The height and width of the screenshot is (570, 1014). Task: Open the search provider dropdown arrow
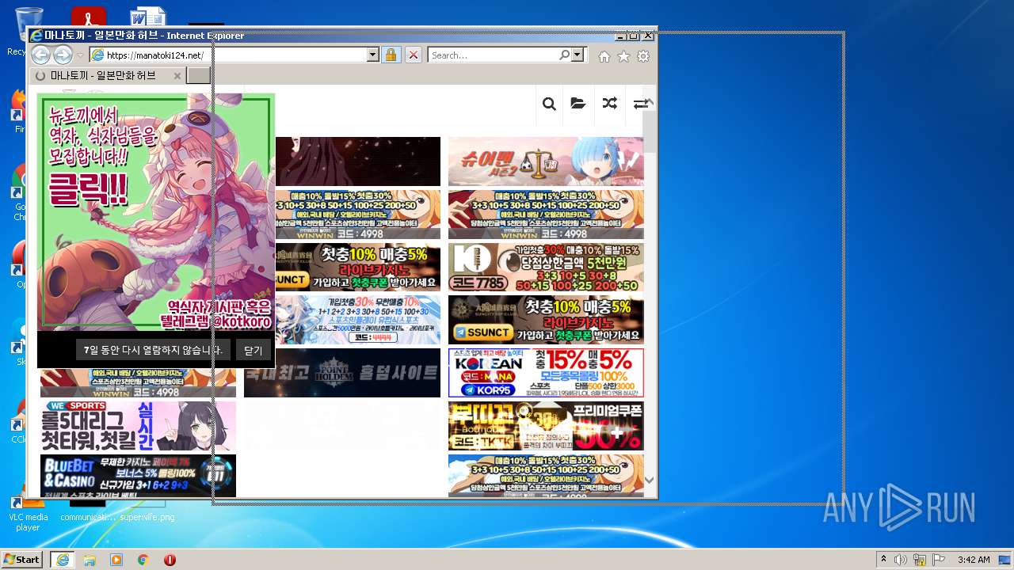[x=578, y=55]
